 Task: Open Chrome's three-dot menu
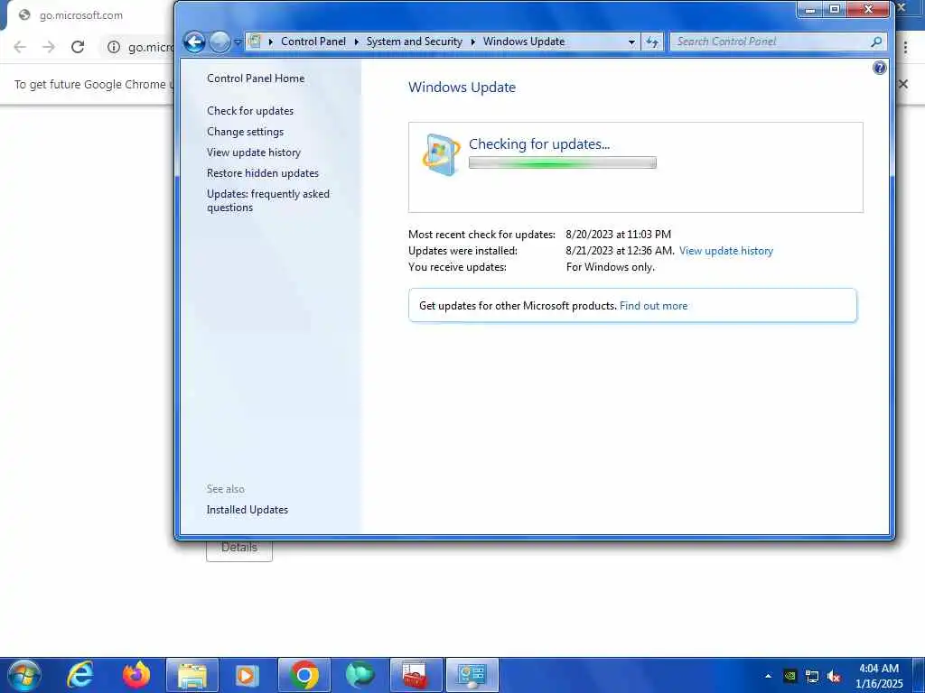(905, 47)
